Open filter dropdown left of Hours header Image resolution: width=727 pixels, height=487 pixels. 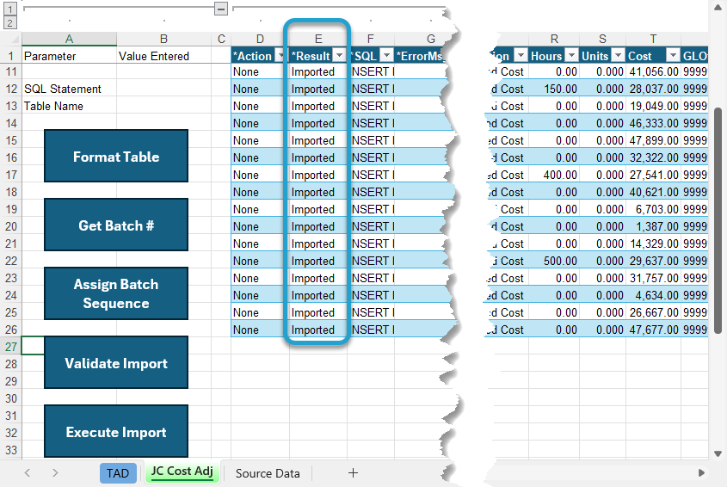[521, 56]
